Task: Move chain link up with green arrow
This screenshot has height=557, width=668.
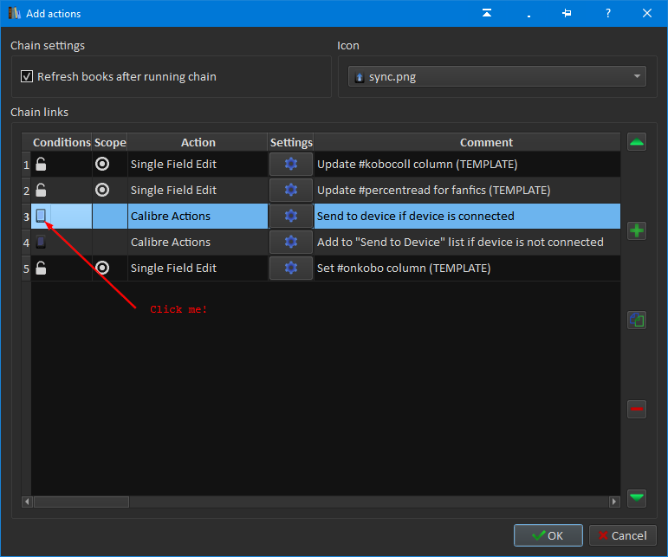Action: click(637, 142)
